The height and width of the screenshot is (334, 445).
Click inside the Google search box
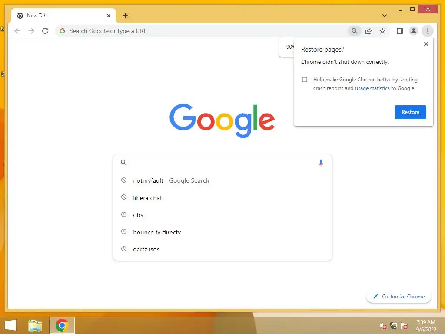(222, 163)
